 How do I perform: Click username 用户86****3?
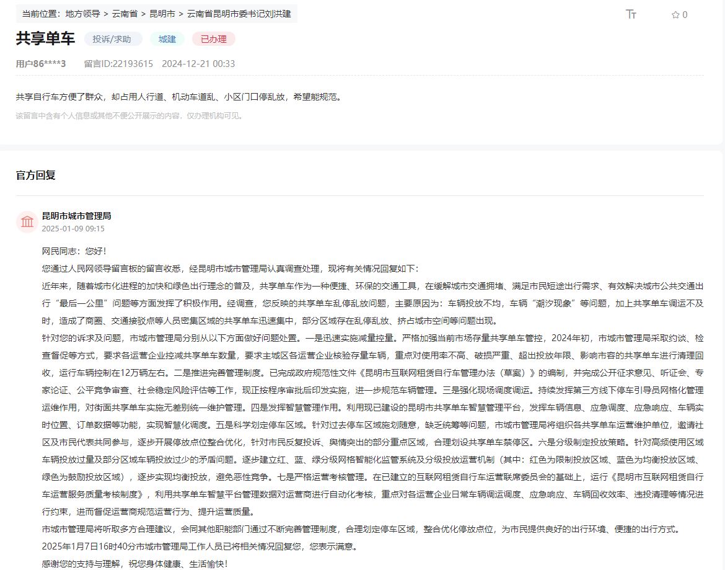pyautogui.click(x=41, y=64)
